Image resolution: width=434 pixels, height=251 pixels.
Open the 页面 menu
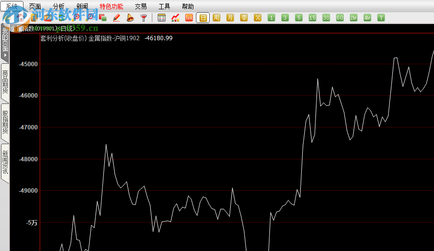click(x=35, y=6)
